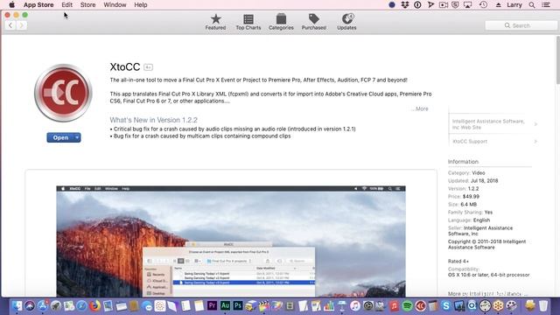Open the Edit menu
This screenshot has height=315, width=560.
coord(66,4)
